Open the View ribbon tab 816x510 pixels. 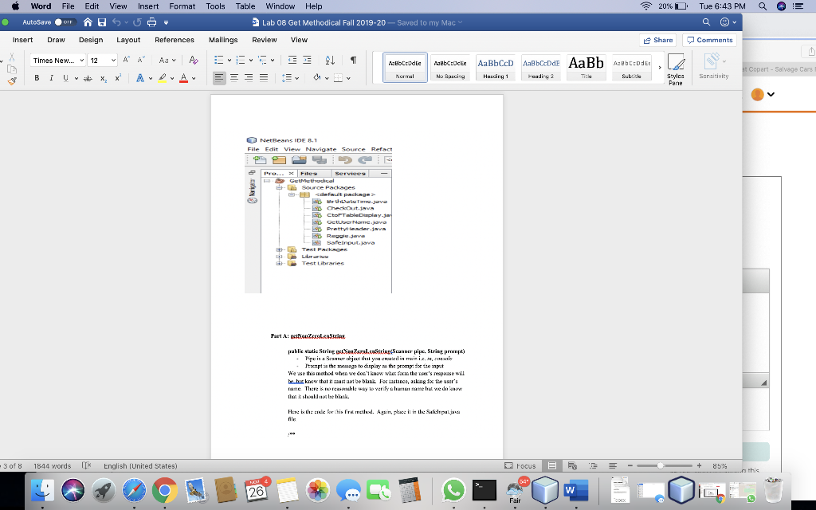[x=299, y=40]
